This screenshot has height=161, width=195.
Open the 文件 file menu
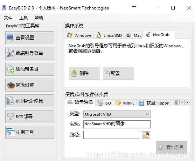(8, 18)
